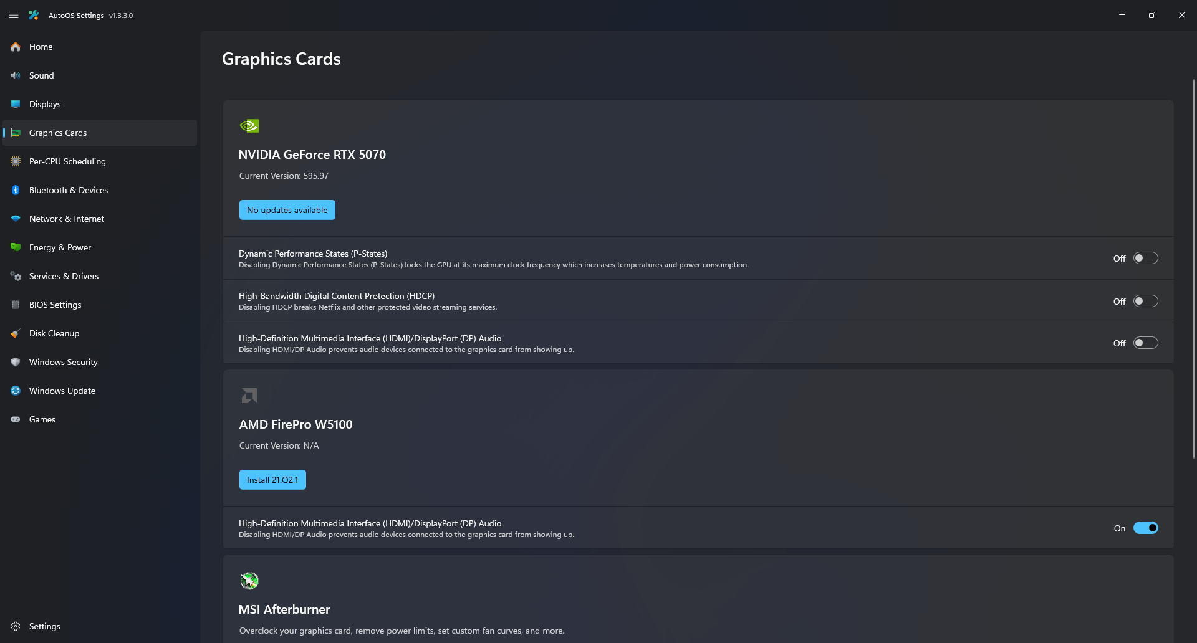Open the Games page
1197x643 pixels.
click(100, 419)
